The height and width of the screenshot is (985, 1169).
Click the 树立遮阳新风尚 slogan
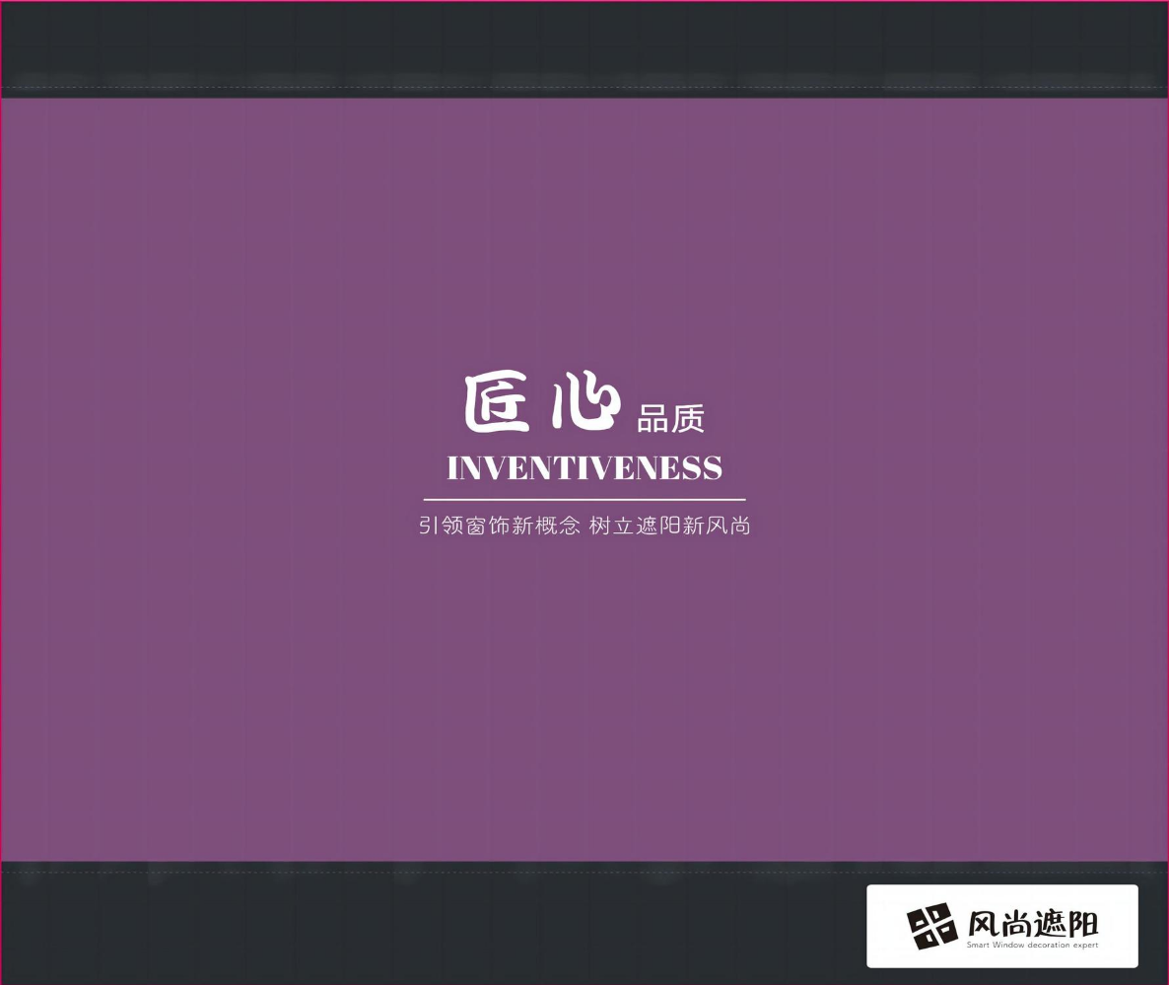click(669, 526)
